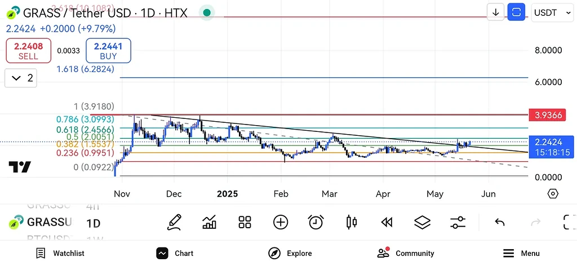The height and width of the screenshot is (266, 577).
Task: Select the 1.618 (6.2824) Fibonacci label
Action: [85, 69]
